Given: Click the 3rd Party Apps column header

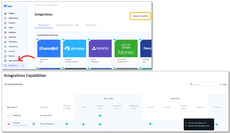Looking at the screenshot, I should [184, 107].
